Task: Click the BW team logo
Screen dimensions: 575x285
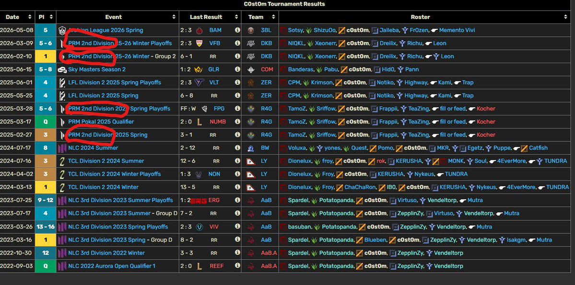Action: (251, 148)
